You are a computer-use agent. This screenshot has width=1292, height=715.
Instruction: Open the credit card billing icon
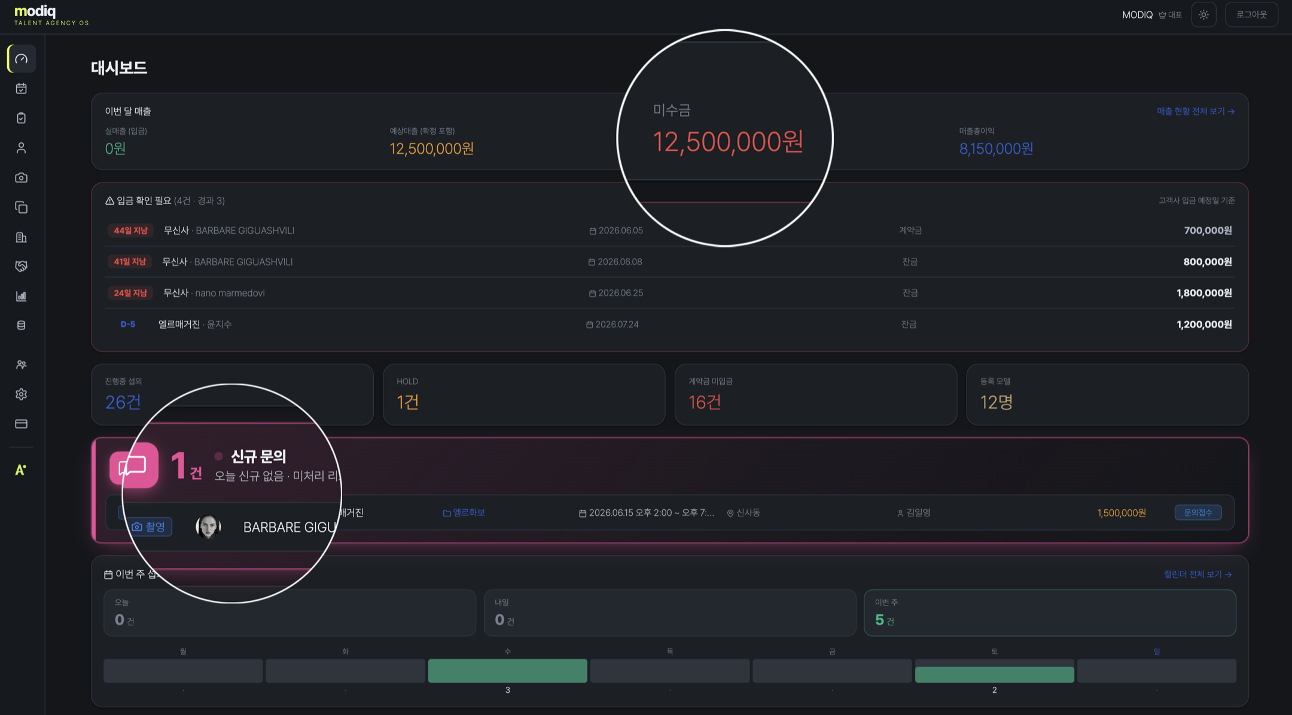click(22, 424)
